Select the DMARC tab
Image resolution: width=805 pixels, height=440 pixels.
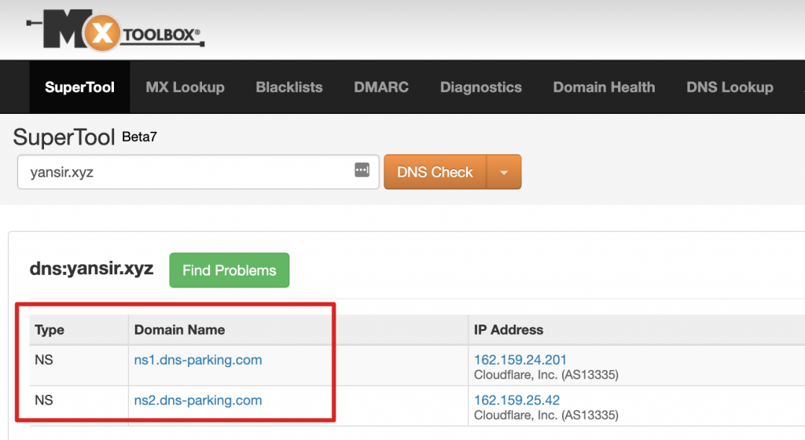click(x=381, y=87)
